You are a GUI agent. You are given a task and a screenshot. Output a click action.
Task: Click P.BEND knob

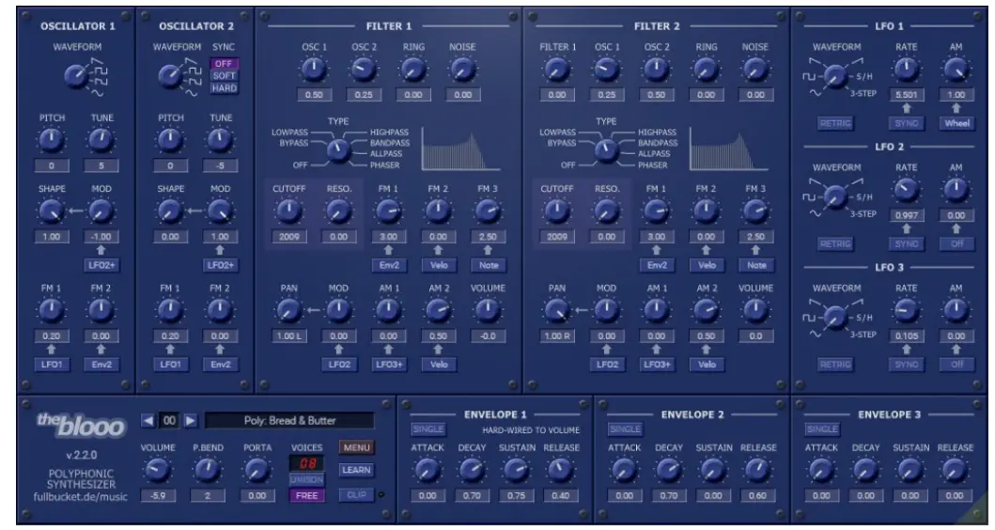pyautogui.click(x=207, y=470)
